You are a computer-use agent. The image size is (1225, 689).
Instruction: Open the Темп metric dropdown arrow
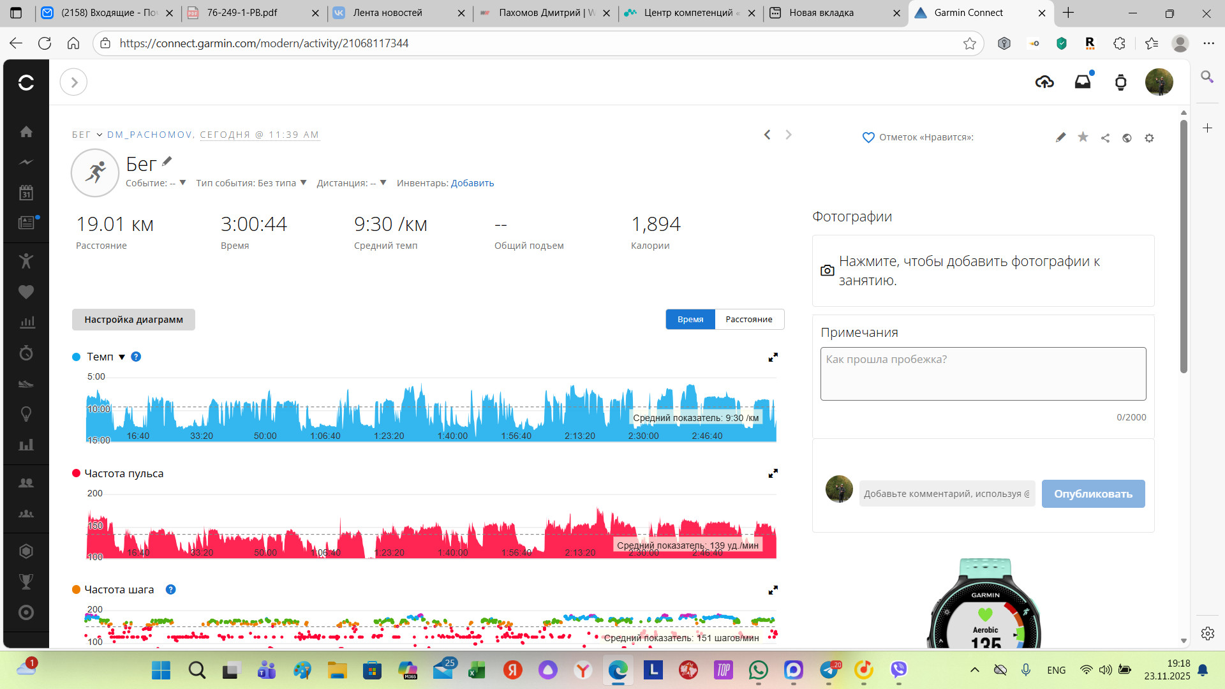pos(122,357)
